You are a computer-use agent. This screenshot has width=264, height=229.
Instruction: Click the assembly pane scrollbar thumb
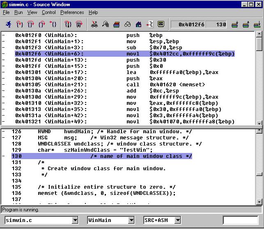pos(259,43)
